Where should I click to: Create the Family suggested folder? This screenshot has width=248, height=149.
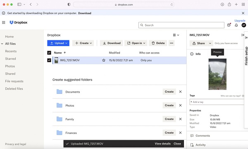tap(169, 119)
